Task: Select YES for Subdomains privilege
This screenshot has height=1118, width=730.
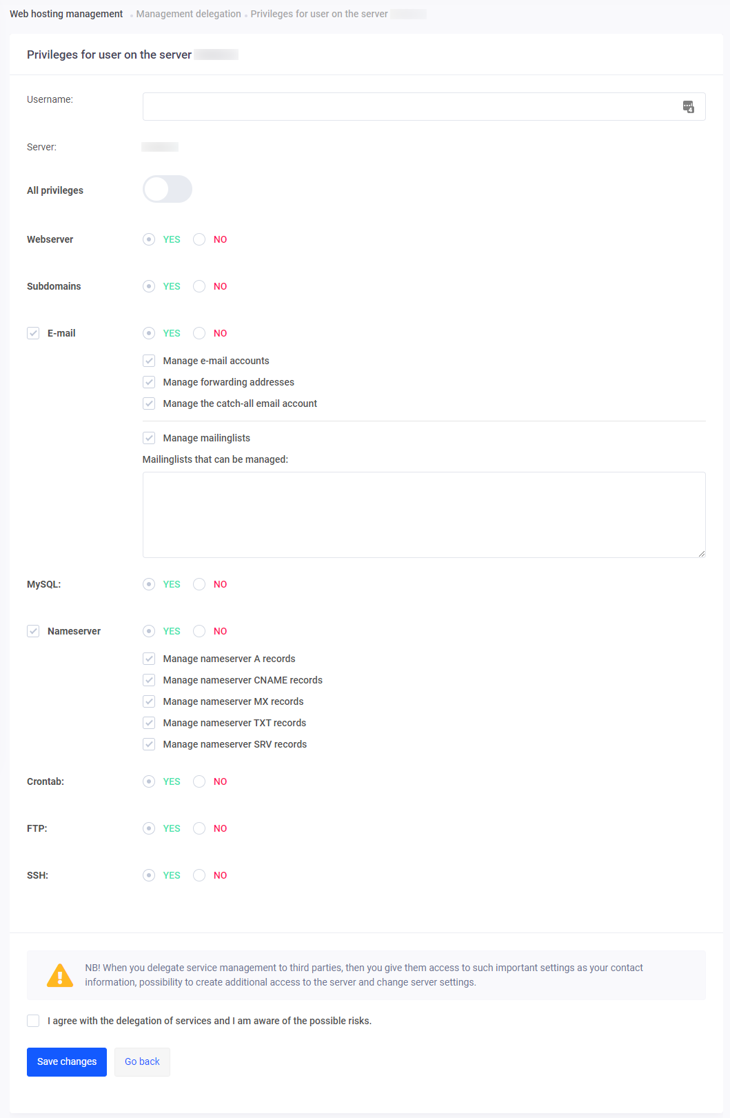Action: pos(149,286)
